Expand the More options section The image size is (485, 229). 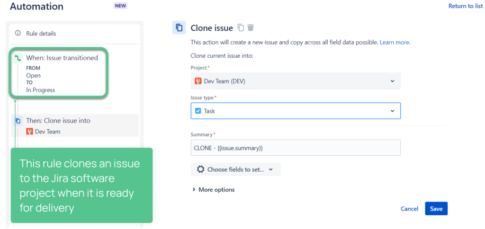point(214,190)
